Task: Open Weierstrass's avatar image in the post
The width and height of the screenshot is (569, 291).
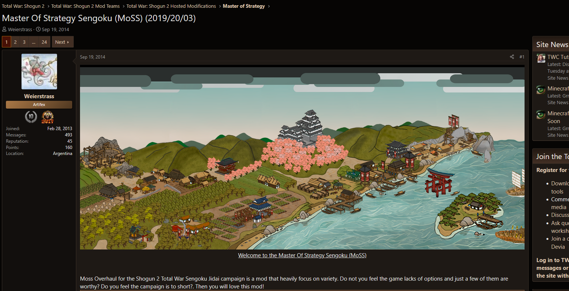Action: [x=39, y=72]
